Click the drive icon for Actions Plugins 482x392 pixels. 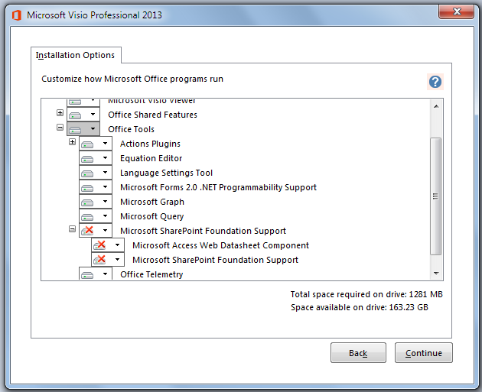(x=87, y=144)
